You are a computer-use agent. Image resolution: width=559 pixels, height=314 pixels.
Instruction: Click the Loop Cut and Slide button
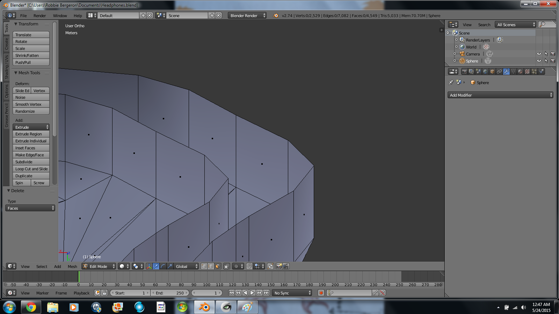click(x=31, y=169)
